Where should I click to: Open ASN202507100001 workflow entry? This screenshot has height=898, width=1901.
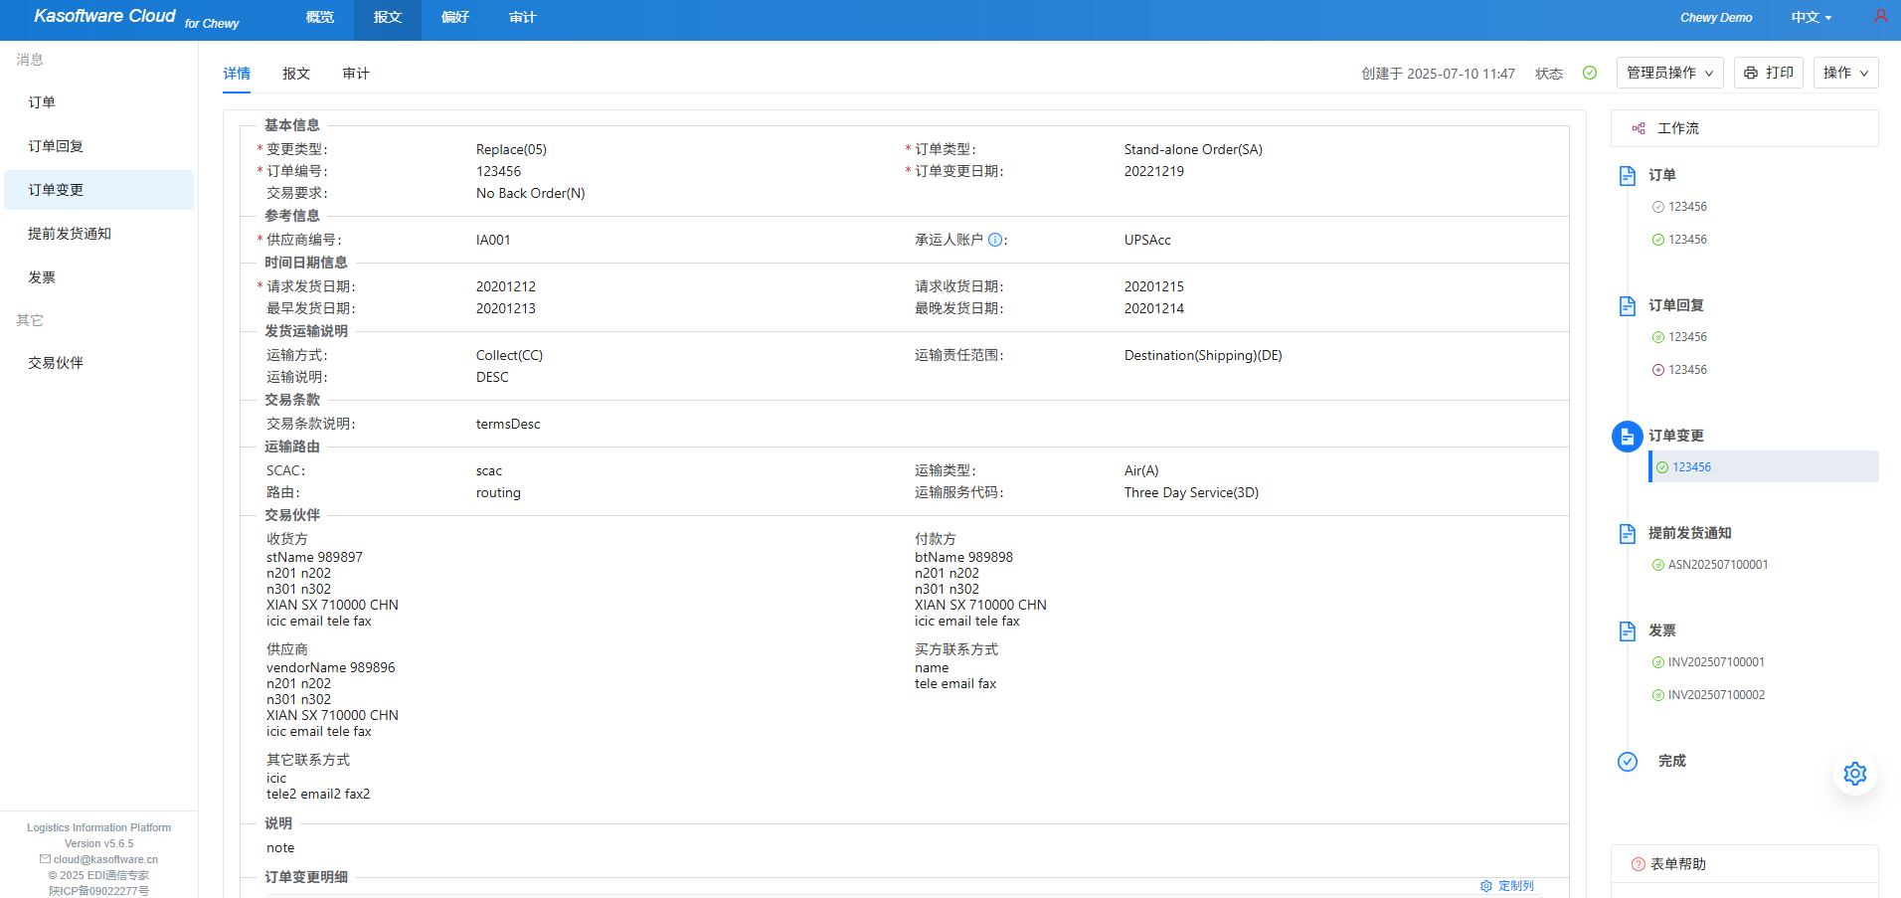pyautogui.click(x=1717, y=565)
